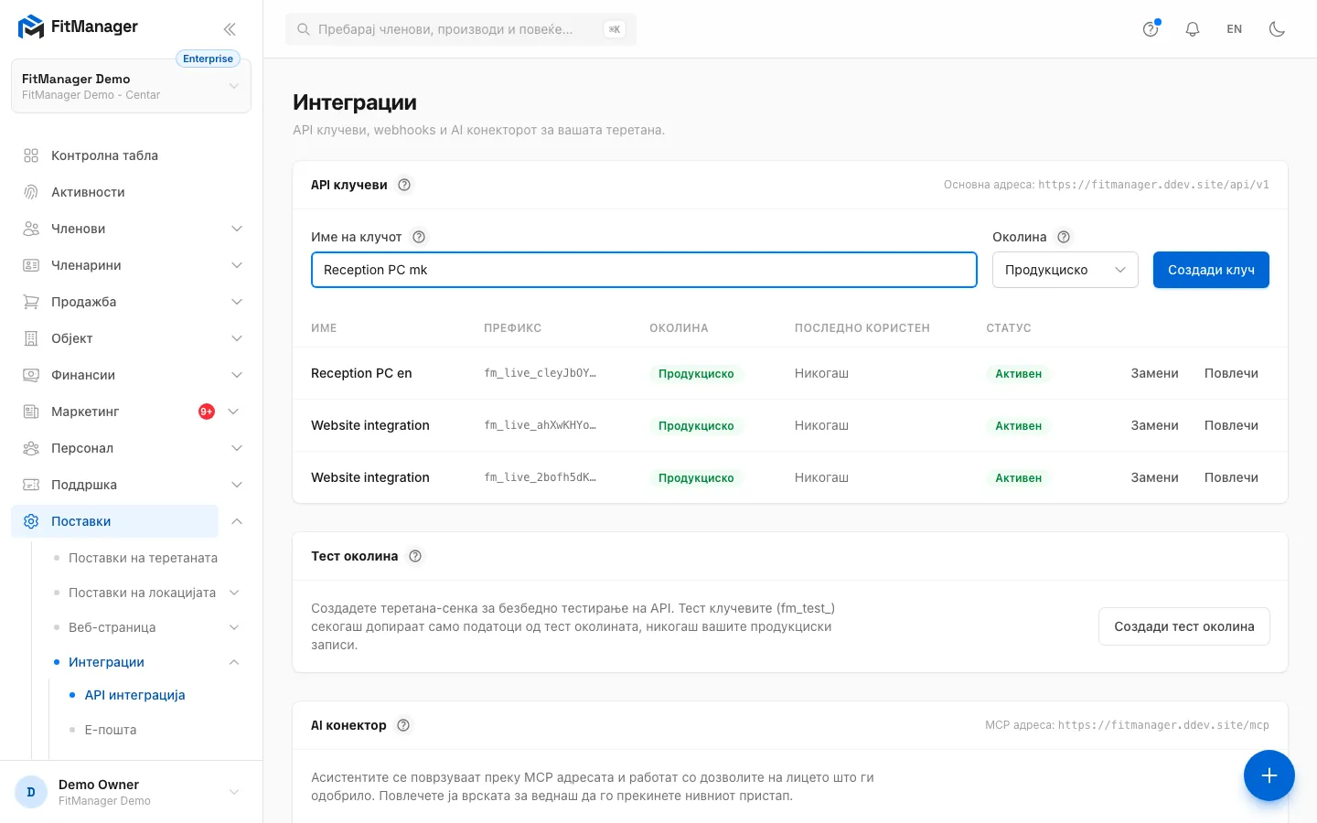Expand the Маркетинг sidebar section

(x=132, y=411)
